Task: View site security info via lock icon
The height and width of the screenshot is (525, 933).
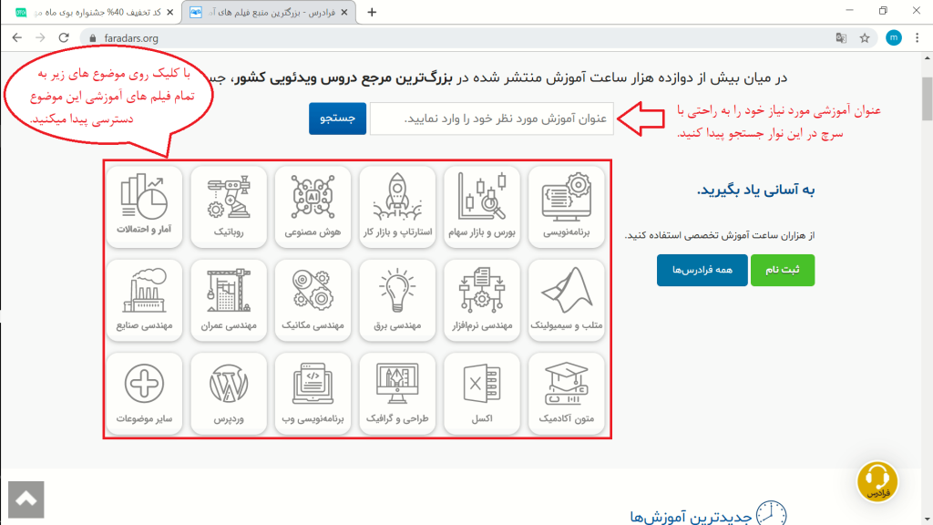Action: click(92, 38)
